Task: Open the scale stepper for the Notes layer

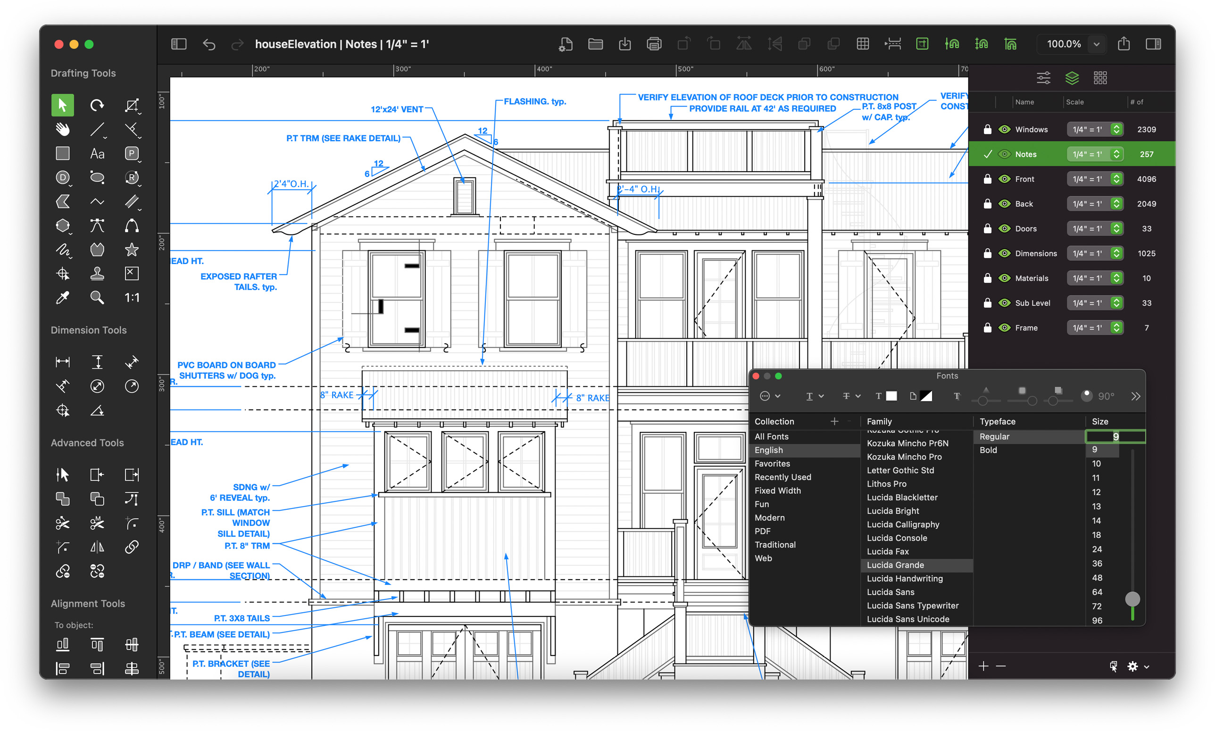Action: (x=1115, y=154)
